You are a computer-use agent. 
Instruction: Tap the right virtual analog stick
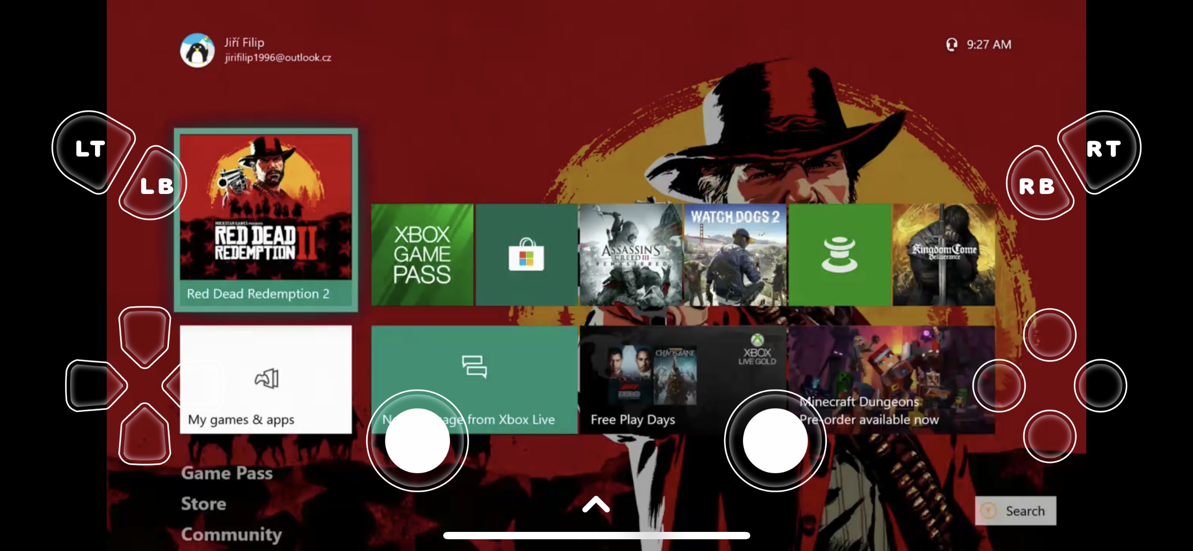click(775, 441)
